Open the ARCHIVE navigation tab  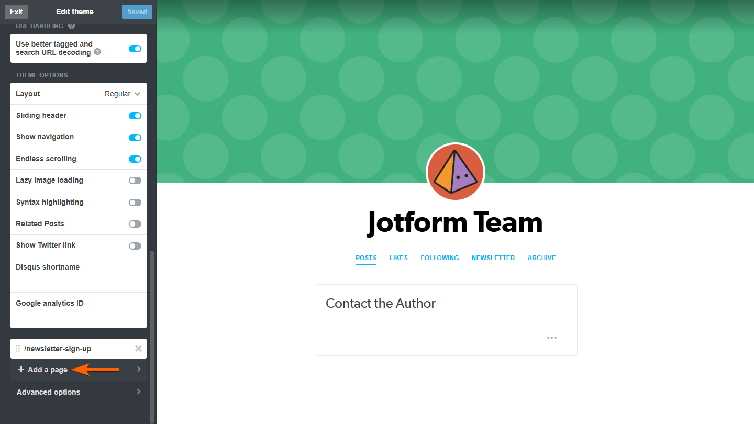pyautogui.click(x=541, y=258)
